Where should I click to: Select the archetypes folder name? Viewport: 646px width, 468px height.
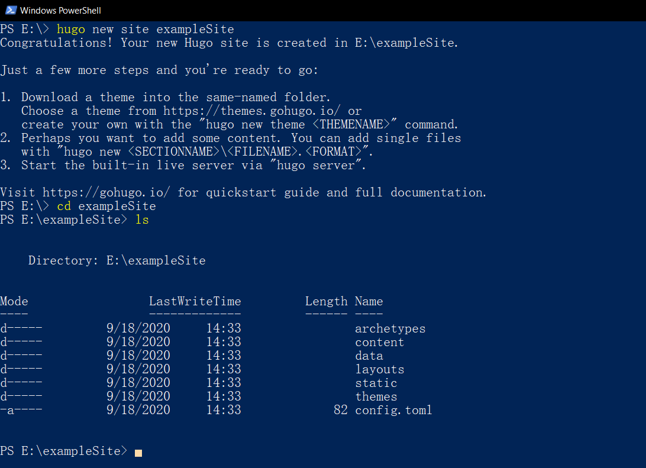click(x=390, y=329)
